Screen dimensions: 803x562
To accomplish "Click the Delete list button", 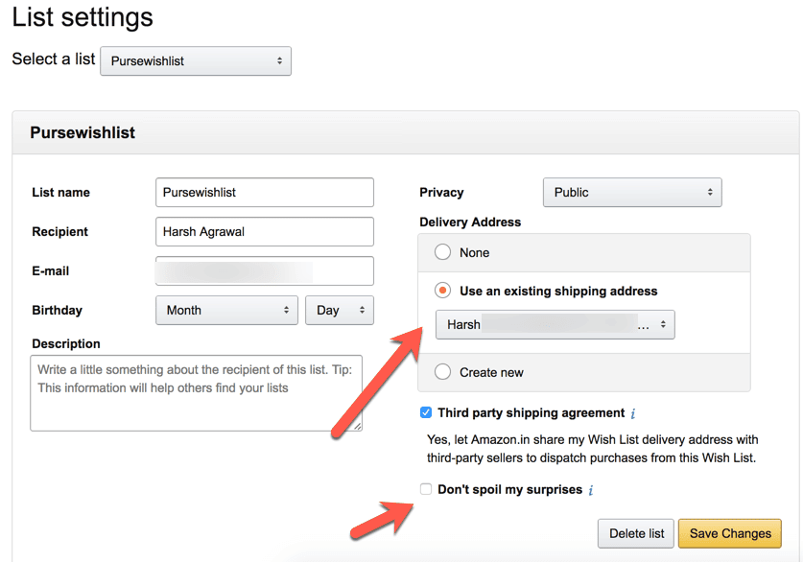I will point(636,533).
